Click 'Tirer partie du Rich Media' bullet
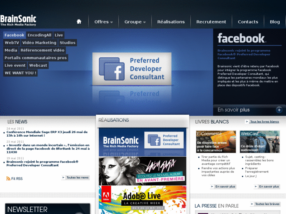The height and width of the screenshot is (214, 286). click(216, 160)
